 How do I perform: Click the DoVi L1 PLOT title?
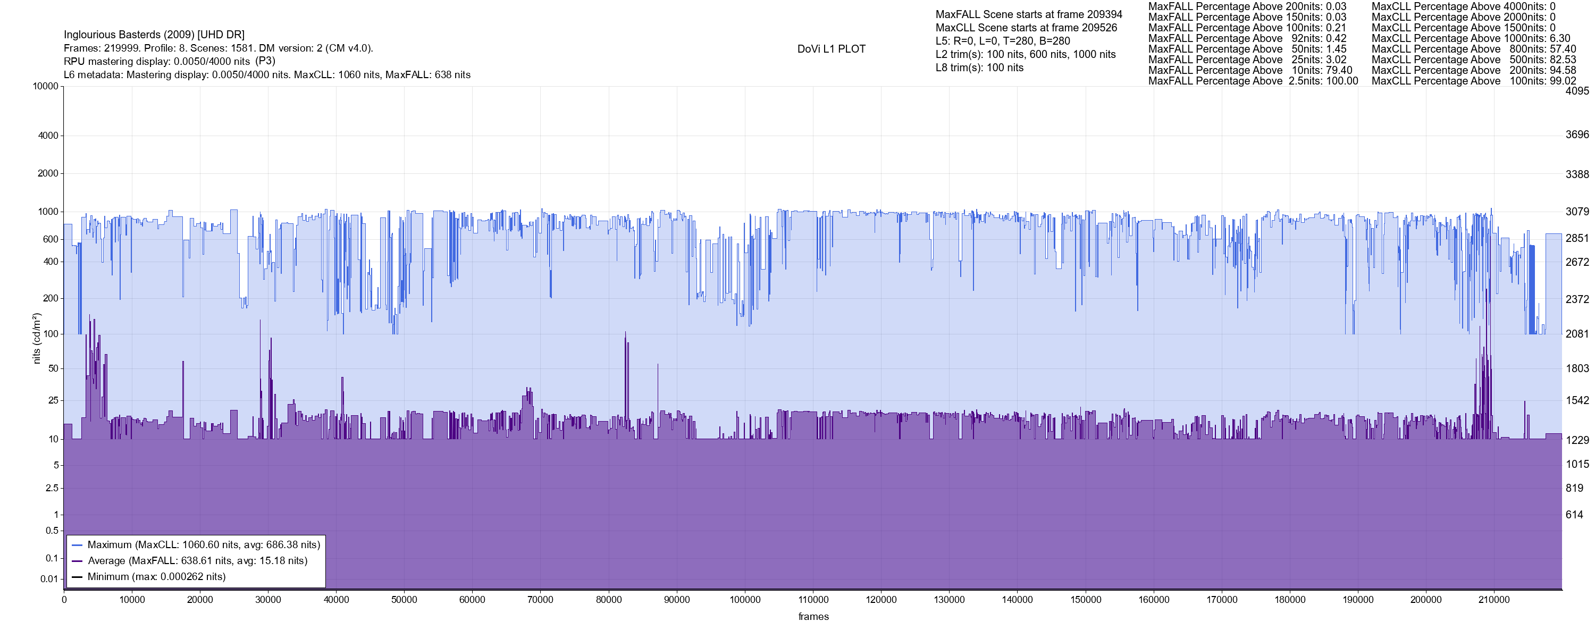pos(831,49)
